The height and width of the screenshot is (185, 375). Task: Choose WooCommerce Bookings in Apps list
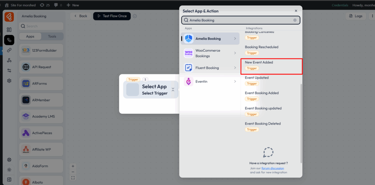tap(210, 53)
